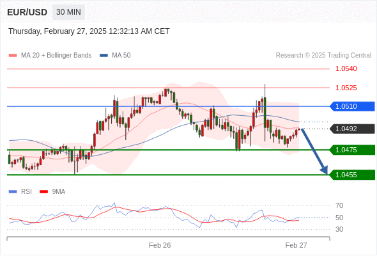Viewport: 377px width, 256px height.
Task: Click the 30 MIN timeframe badge
Action: (68, 12)
